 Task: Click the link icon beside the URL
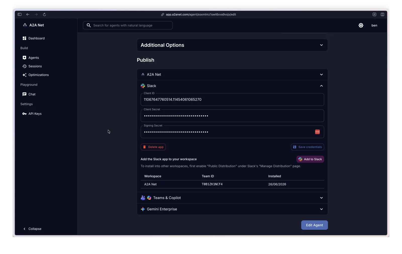163,15
